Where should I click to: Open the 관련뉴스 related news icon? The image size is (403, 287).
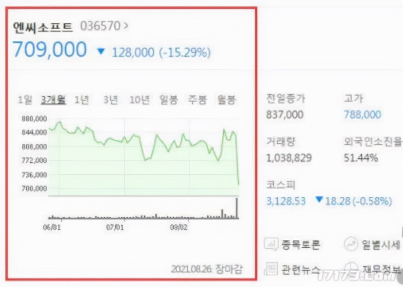tap(271, 268)
